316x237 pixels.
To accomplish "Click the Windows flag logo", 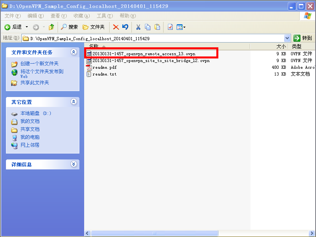I will [x=308, y=16].
